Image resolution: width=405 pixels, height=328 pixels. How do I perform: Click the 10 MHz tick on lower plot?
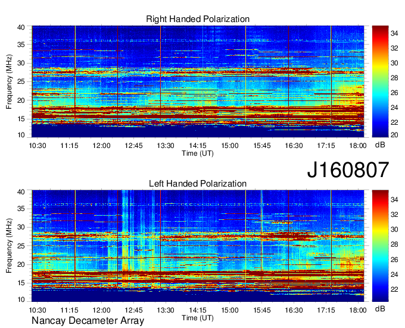21,299
